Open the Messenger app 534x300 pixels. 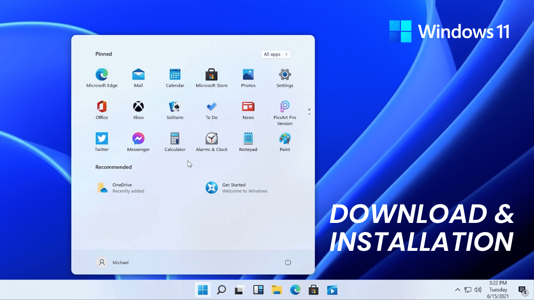tap(139, 142)
